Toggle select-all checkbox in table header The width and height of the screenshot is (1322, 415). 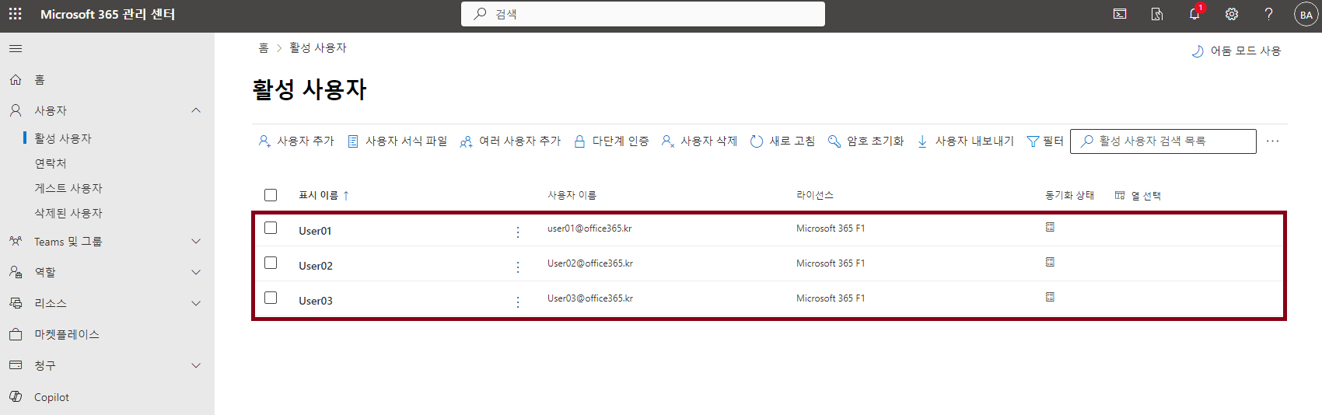pos(271,195)
